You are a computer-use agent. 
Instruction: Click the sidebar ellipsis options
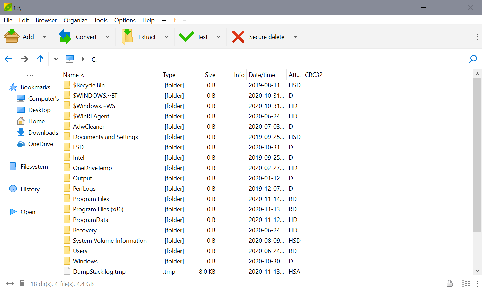pos(30,75)
